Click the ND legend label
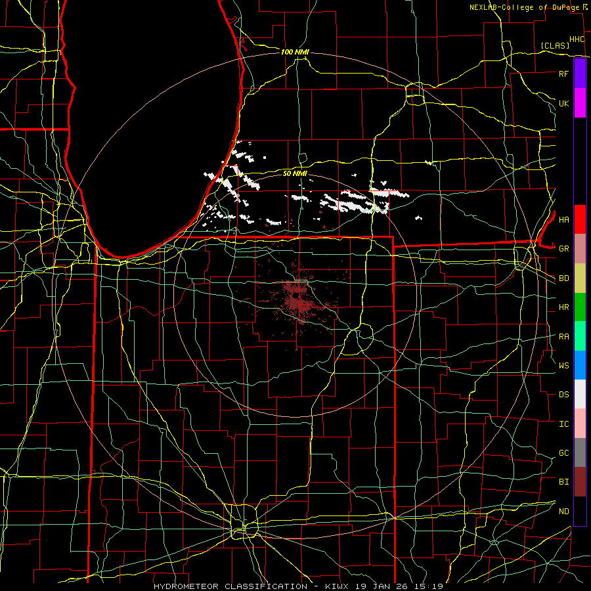Viewport: 591px width, 591px height. coord(563,512)
